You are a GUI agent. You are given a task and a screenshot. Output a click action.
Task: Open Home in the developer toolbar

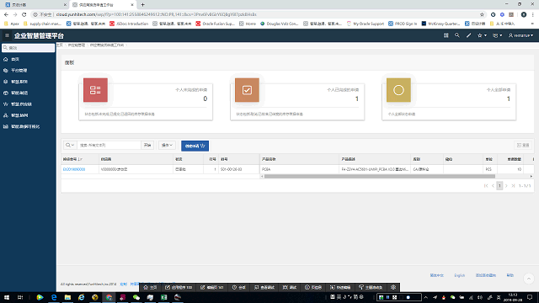tap(150, 287)
